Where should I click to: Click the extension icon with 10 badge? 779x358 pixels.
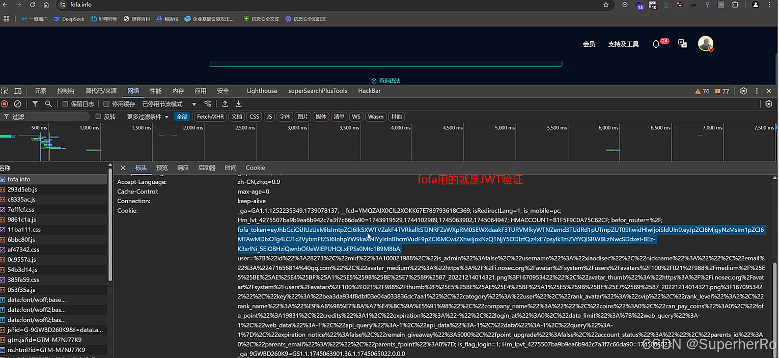tap(653, 5)
